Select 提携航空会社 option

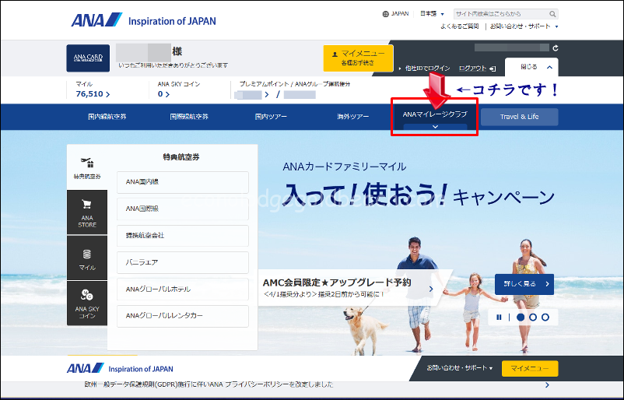tap(183, 236)
